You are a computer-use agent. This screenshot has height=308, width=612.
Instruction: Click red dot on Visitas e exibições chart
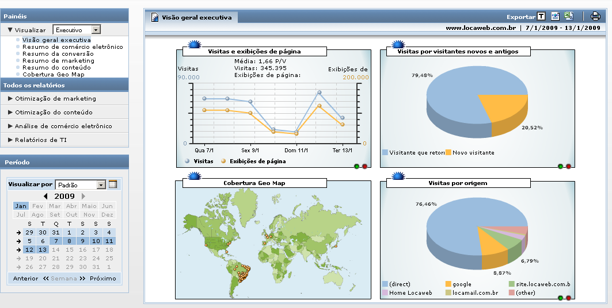(x=364, y=167)
